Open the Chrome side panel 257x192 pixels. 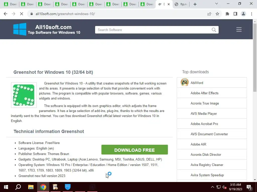[x=235, y=14]
